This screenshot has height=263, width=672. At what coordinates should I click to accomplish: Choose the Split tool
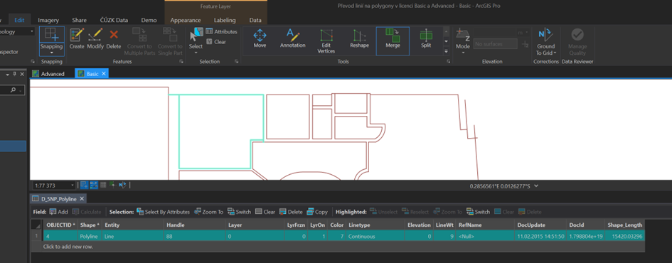[x=425, y=38]
